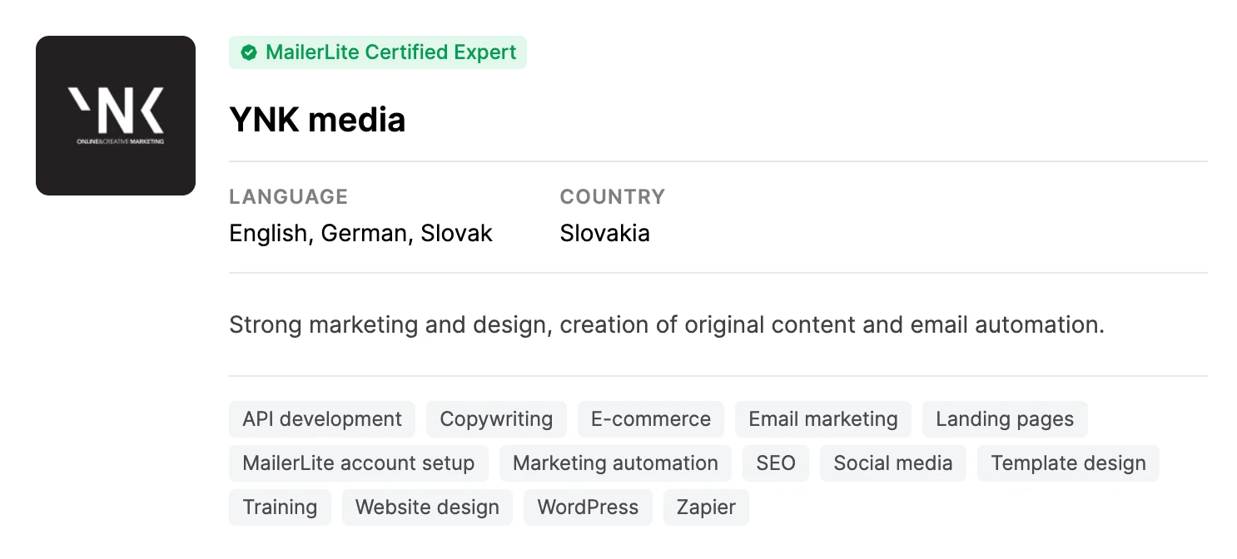Click the green certified checkmark icon
Image resolution: width=1237 pixels, height=559 pixels.
(x=248, y=53)
